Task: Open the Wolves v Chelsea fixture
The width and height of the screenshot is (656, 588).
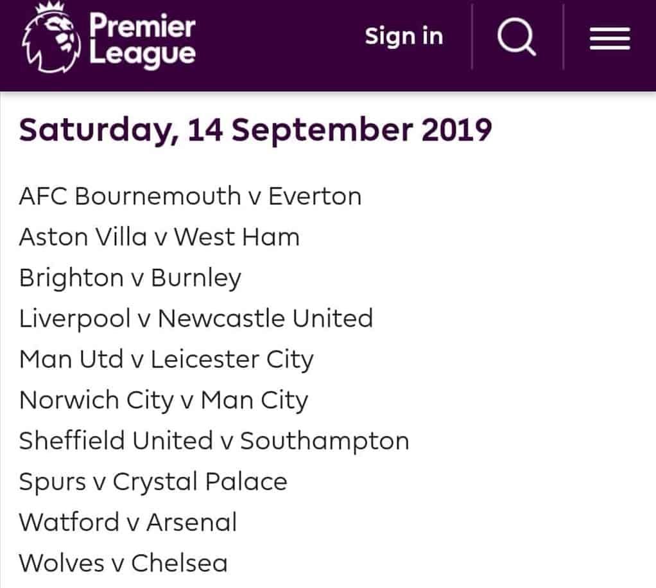Action: (123, 563)
